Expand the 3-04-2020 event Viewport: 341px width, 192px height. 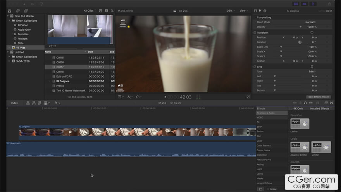[9, 61]
